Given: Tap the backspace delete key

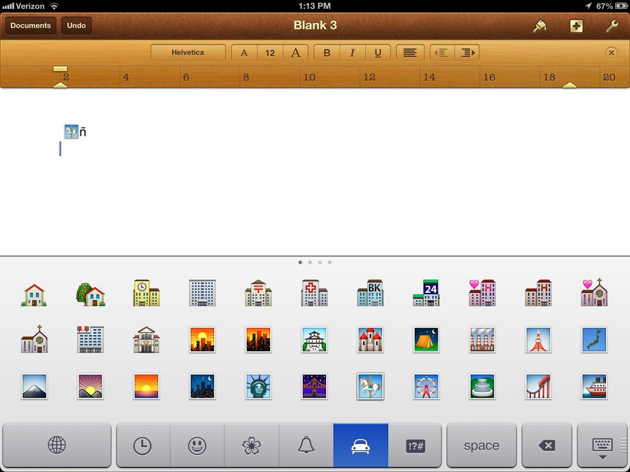Looking at the screenshot, I should coord(546,446).
